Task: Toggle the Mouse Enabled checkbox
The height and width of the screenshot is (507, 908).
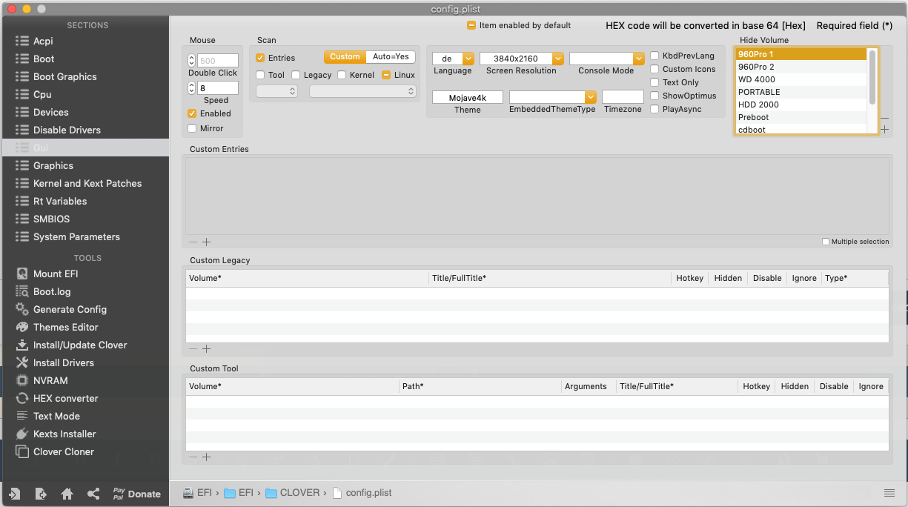Action: point(193,113)
